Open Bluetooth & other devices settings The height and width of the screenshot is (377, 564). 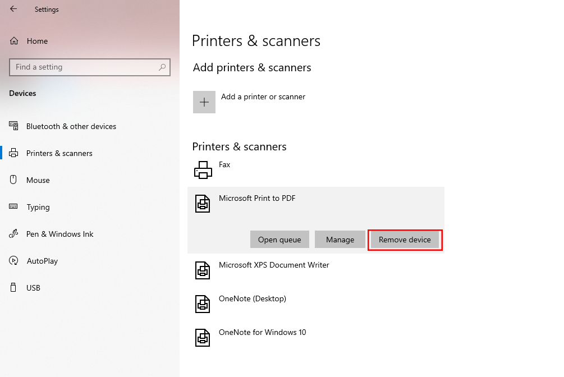coord(71,126)
